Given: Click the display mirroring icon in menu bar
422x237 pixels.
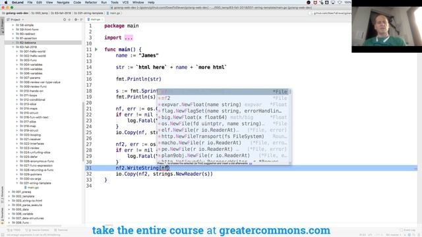Looking at the screenshot, I should click(x=333, y=3).
